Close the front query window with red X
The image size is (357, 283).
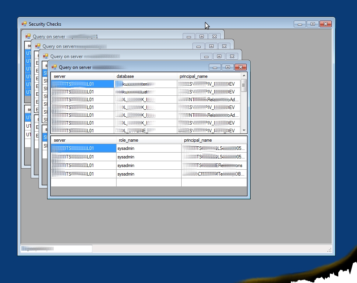pos(240,67)
